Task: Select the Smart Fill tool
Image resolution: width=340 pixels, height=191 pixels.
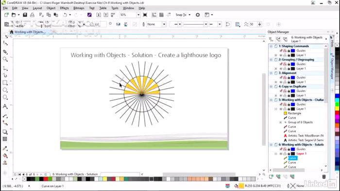Action: click(x=5, y=163)
